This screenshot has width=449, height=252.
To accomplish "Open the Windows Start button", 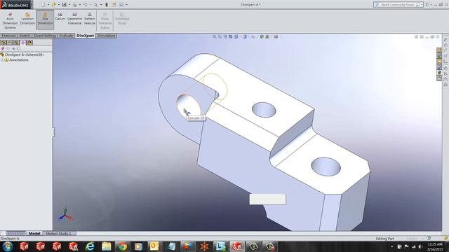I will (8, 246).
